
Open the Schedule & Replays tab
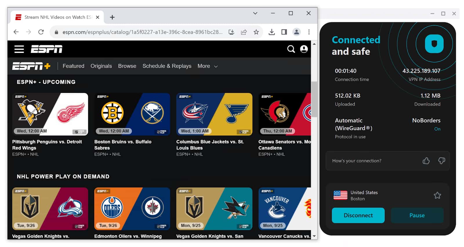pos(167,66)
